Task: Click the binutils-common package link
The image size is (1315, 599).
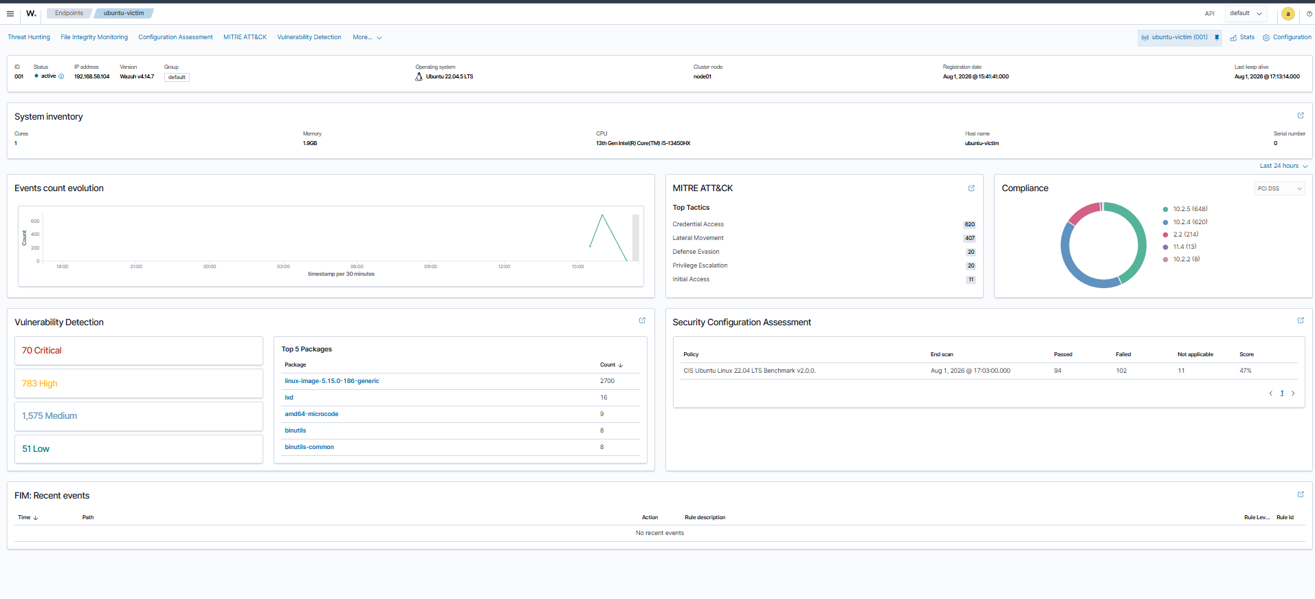Action: 309,447
